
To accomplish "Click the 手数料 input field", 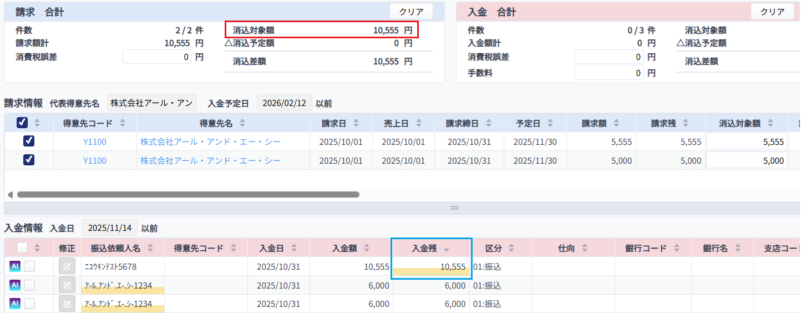I will 609,73.
